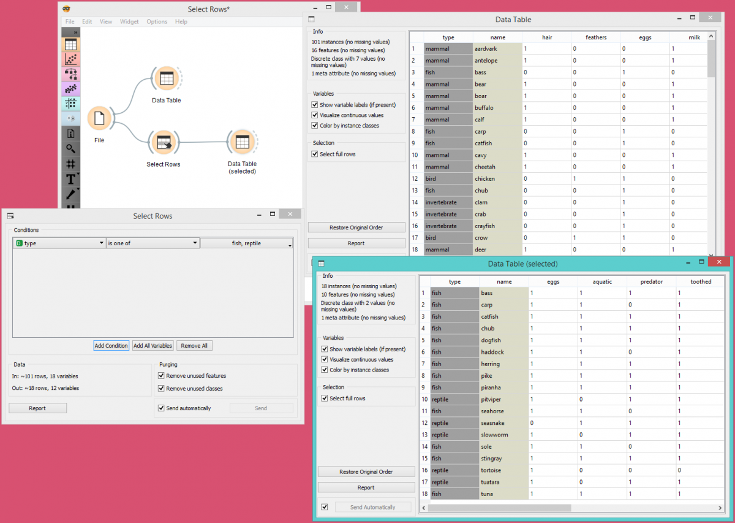Open the Data category in the widget toolbox
The image size is (735, 523).
[70, 44]
